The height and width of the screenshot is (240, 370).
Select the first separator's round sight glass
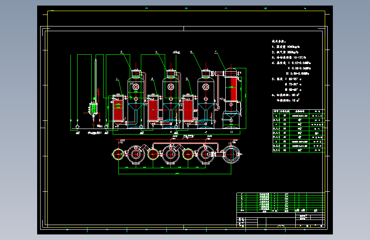tap(136, 87)
